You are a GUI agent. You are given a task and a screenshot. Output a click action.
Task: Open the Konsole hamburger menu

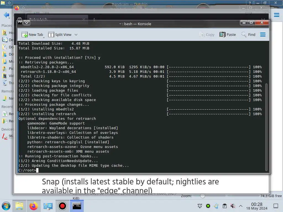point(263,35)
